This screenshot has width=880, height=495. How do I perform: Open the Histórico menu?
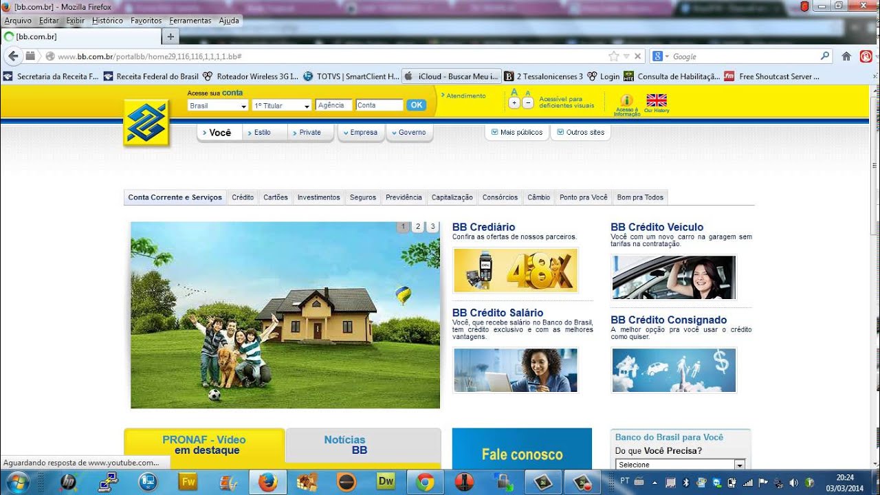point(107,21)
